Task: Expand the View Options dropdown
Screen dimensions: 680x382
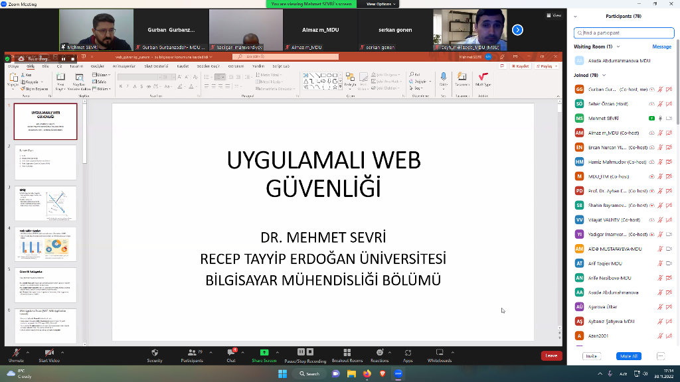Action: pyautogui.click(x=381, y=4)
